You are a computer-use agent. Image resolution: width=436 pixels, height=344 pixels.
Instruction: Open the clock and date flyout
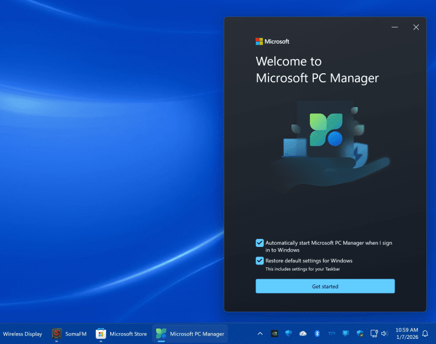tap(405, 334)
